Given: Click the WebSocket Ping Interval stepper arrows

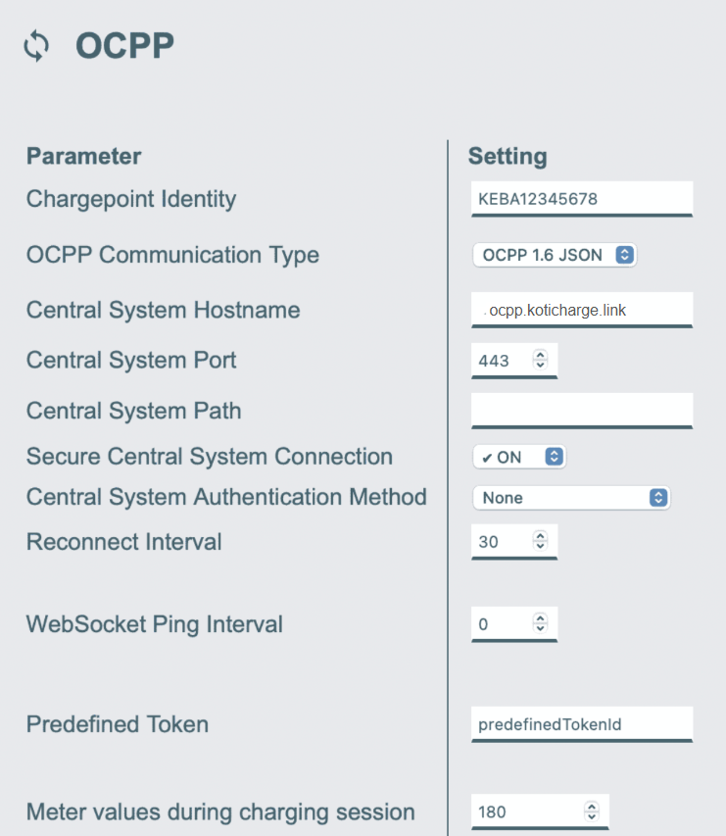Looking at the screenshot, I should (x=540, y=623).
